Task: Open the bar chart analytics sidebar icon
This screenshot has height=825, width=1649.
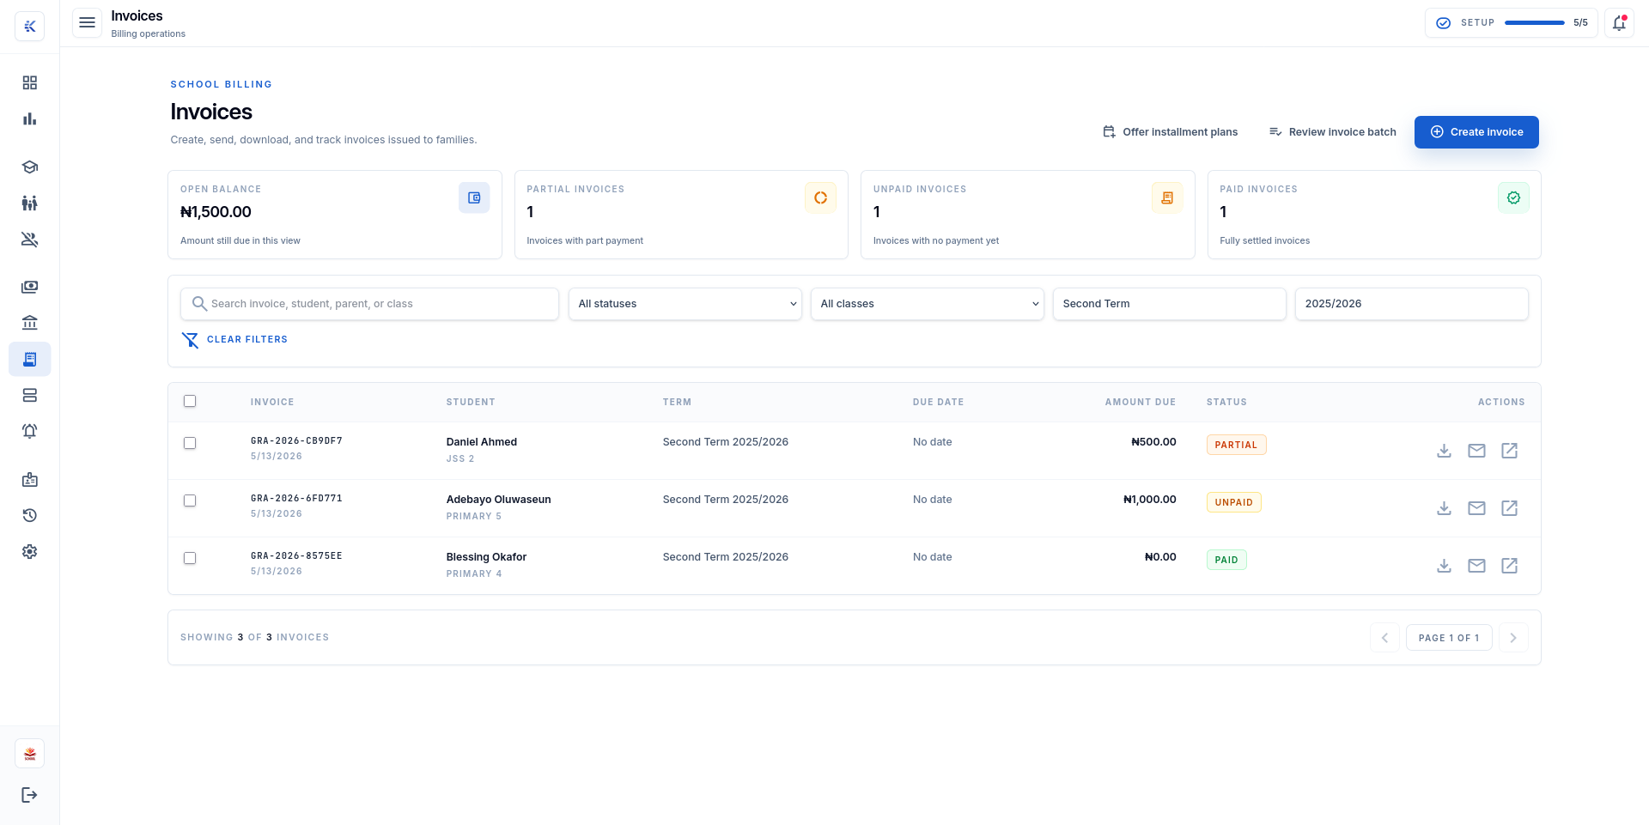Action: click(29, 118)
